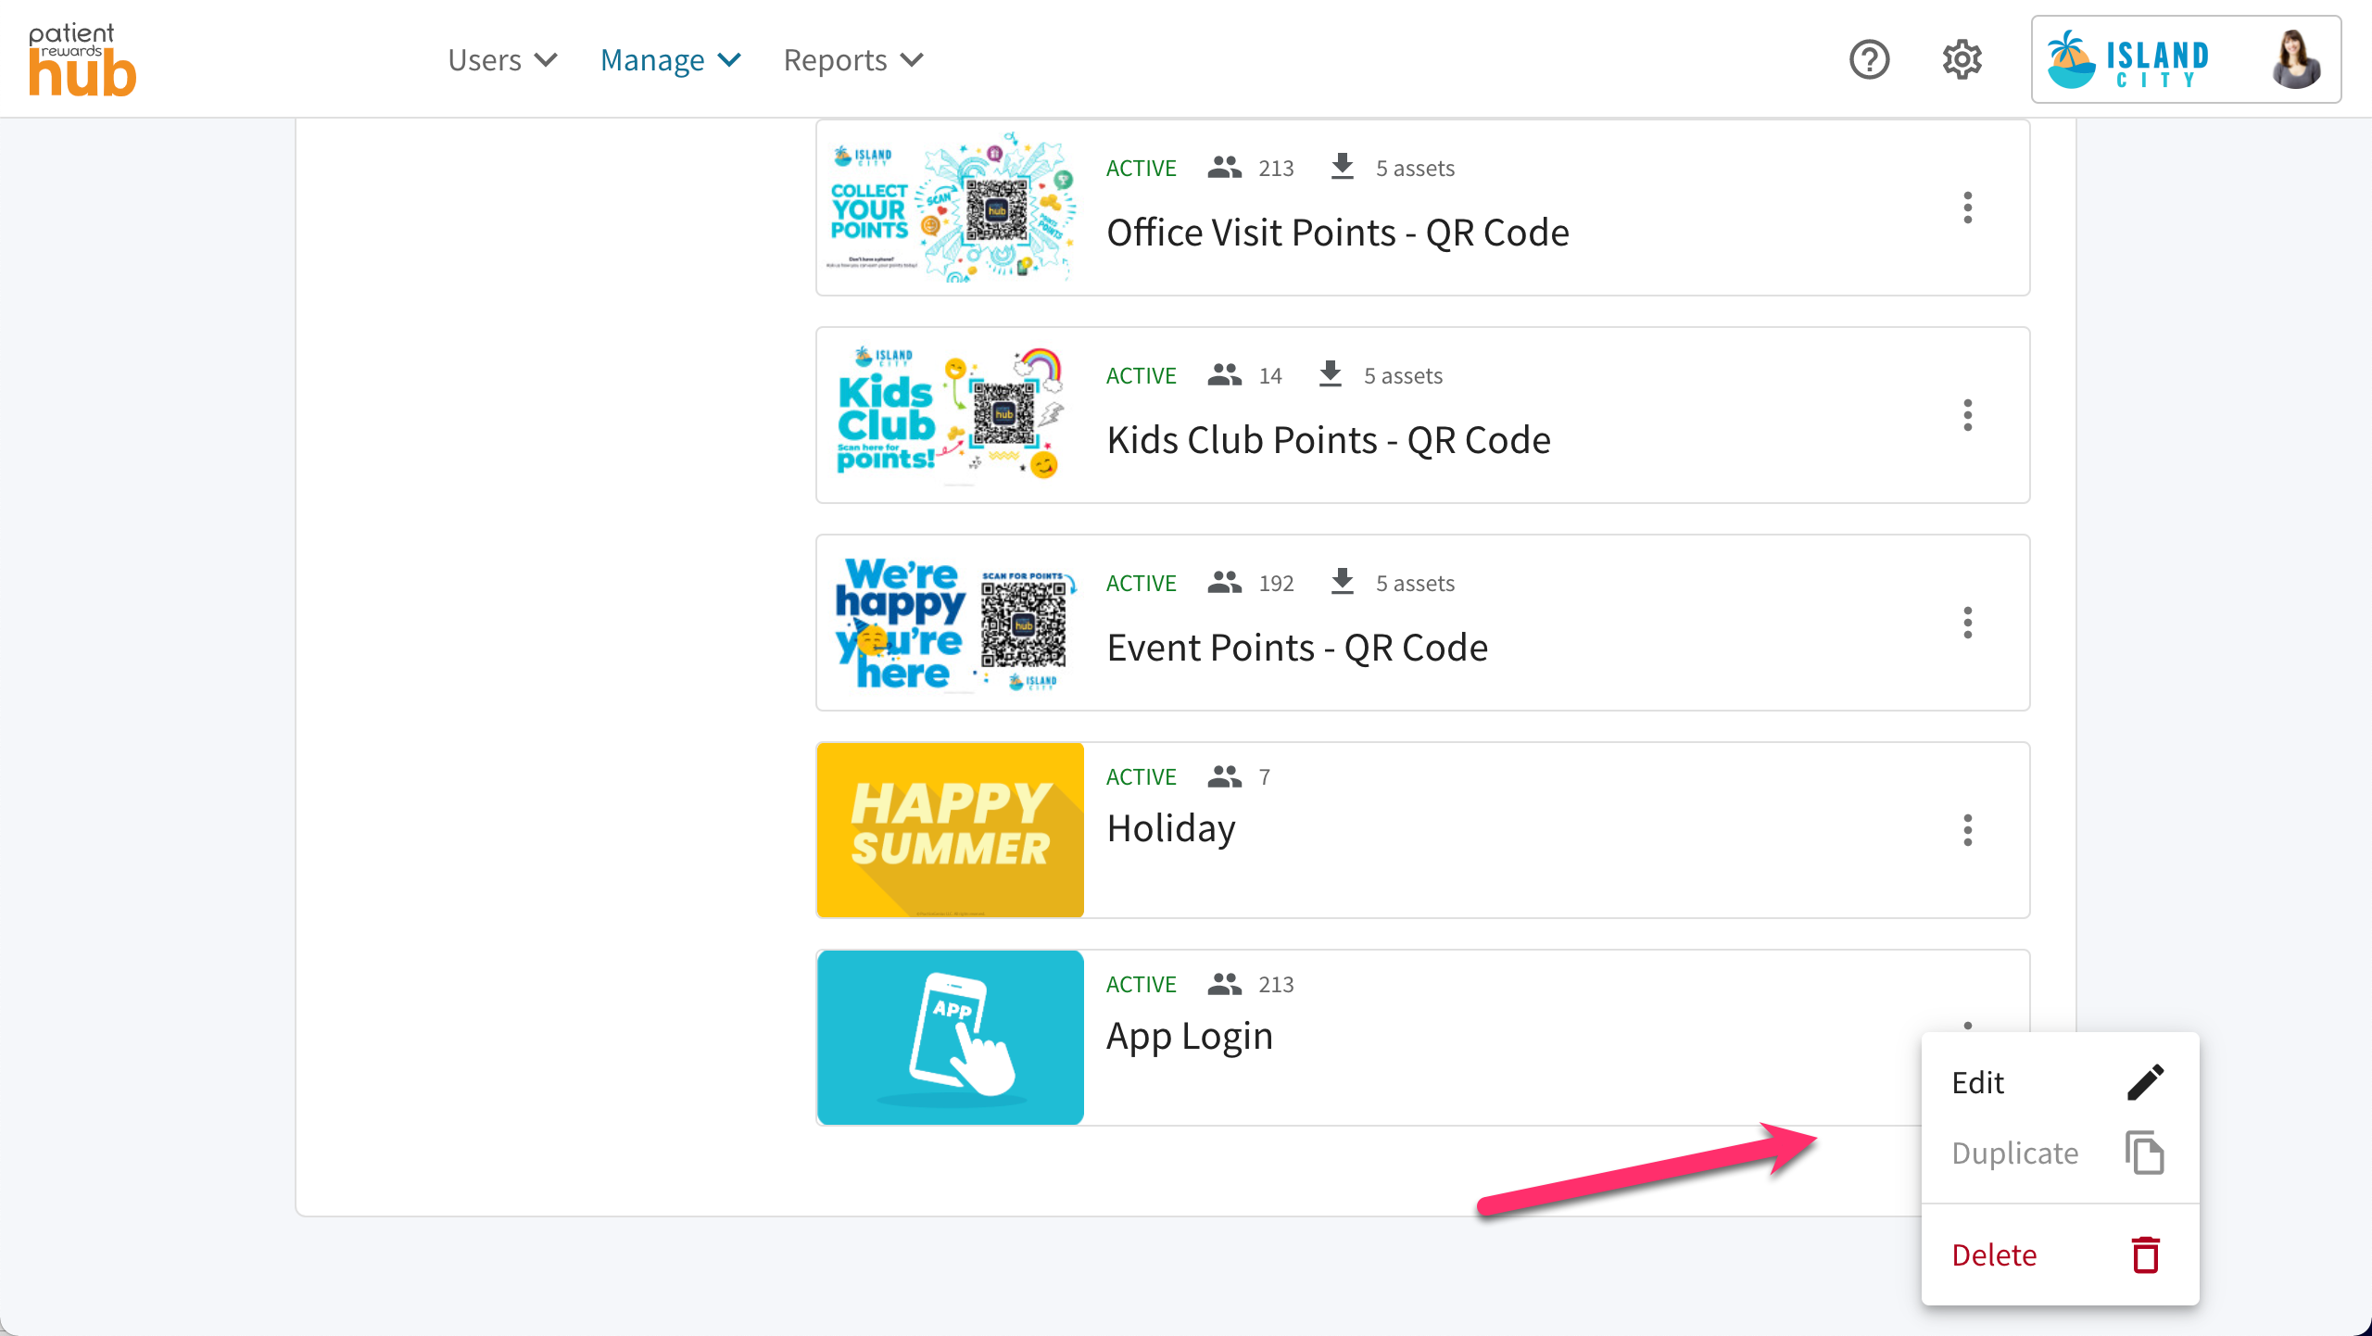Image resolution: width=2372 pixels, height=1336 pixels.
Task: Open the settings gear icon
Action: 1962,60
